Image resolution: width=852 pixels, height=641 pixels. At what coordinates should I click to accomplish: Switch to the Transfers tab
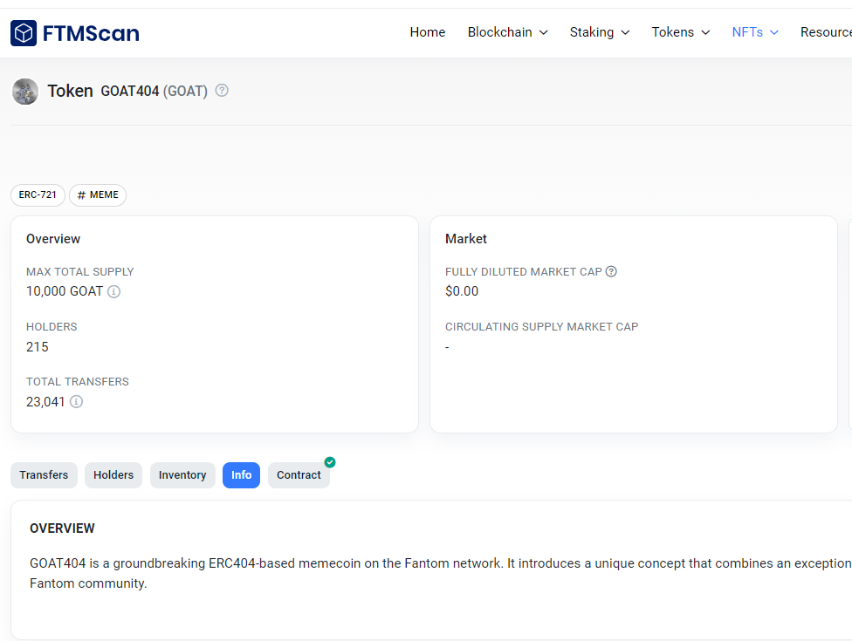[44, 475]
